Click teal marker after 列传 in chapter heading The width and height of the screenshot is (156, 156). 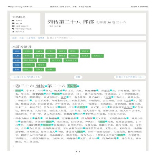(46, 86)
